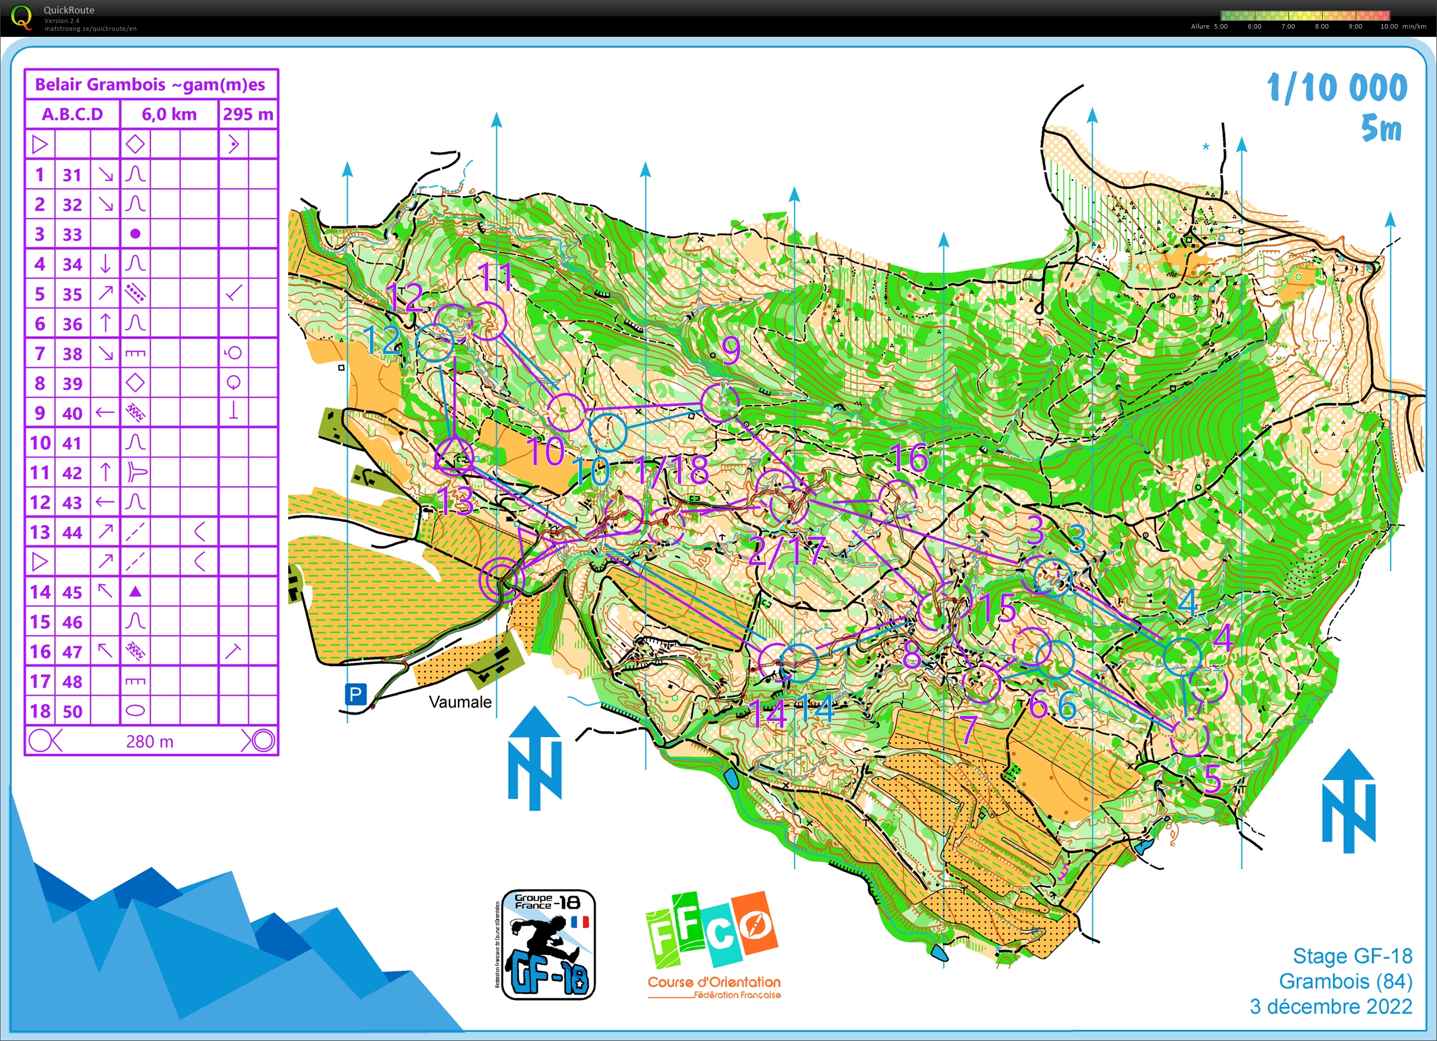This screenshot has width=1437, height=1041.
Task: Click the QuickRoute Q logo
Action: tap(21, 17)
